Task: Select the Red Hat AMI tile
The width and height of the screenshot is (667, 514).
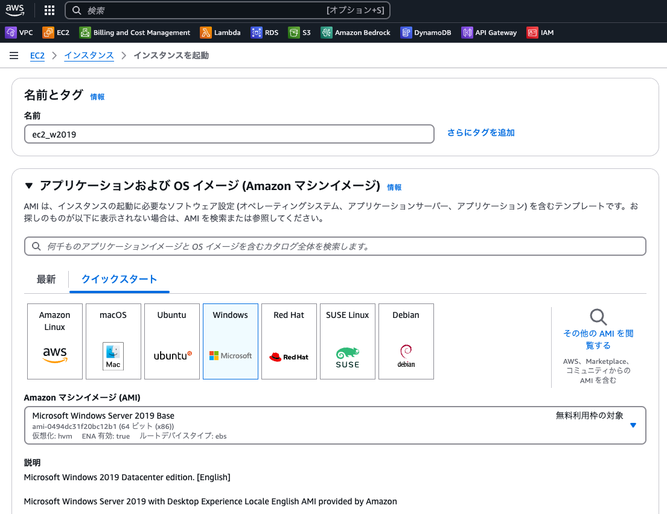Action: pos(289,341)
